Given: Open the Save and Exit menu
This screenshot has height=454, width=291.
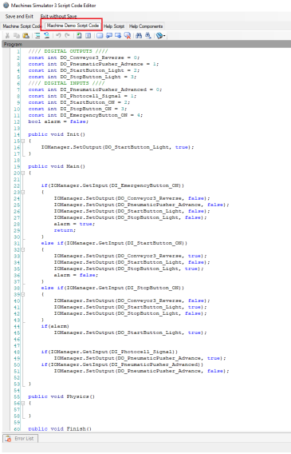Looking at the screenshot, I should (19, 16).
